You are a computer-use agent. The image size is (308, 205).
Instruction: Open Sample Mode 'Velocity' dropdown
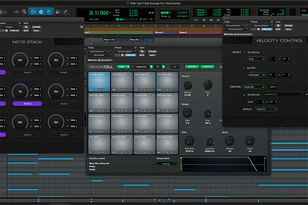point(166,164)
